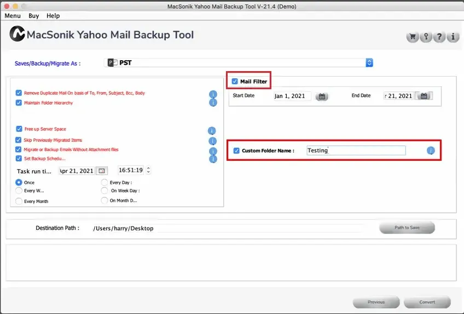
Task: Click the task run time 16:51:19 field
Action: pos(131,170)
